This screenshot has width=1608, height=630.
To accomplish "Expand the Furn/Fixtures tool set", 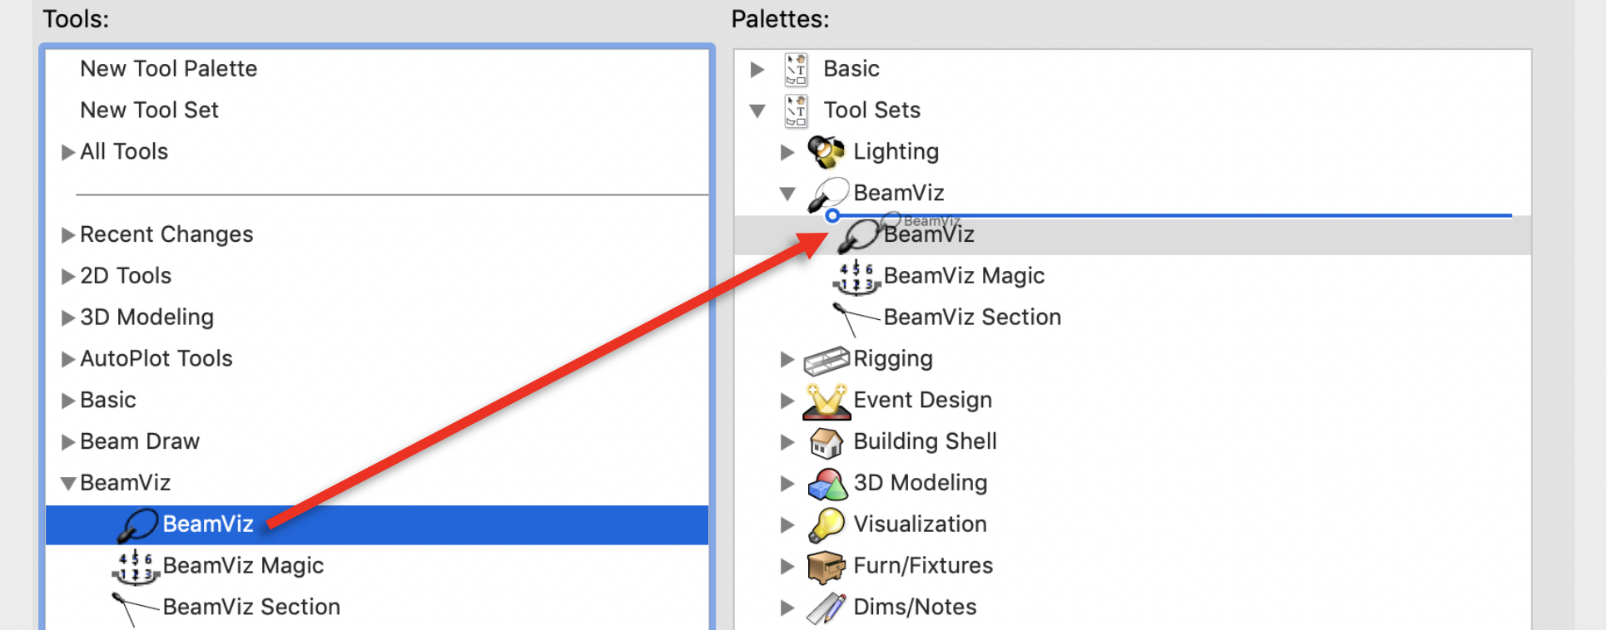I will click(787, 567).
